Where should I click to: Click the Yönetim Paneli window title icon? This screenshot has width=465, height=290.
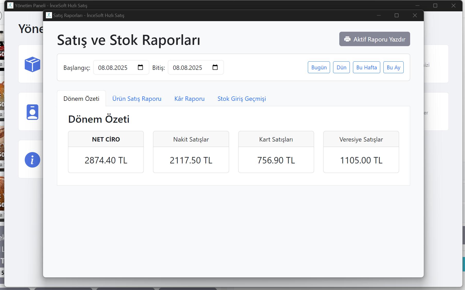point(10,5)
